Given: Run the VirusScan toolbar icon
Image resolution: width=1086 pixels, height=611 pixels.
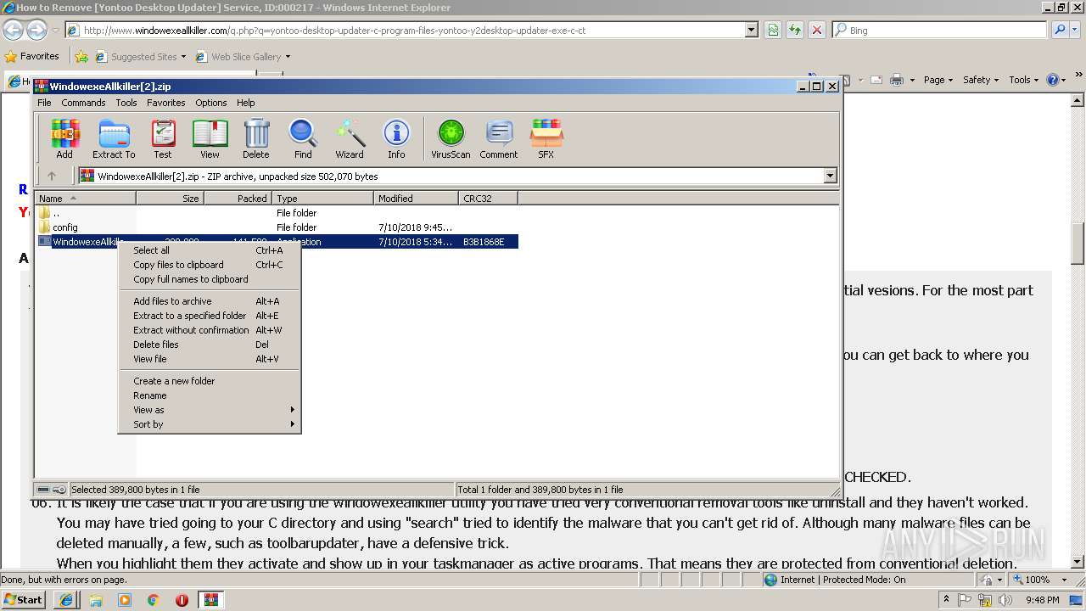Looking at the screenshot, I should coord(451,138).
